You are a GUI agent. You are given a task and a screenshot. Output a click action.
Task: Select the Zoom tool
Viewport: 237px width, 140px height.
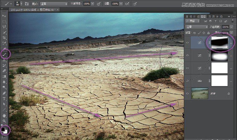4,121
